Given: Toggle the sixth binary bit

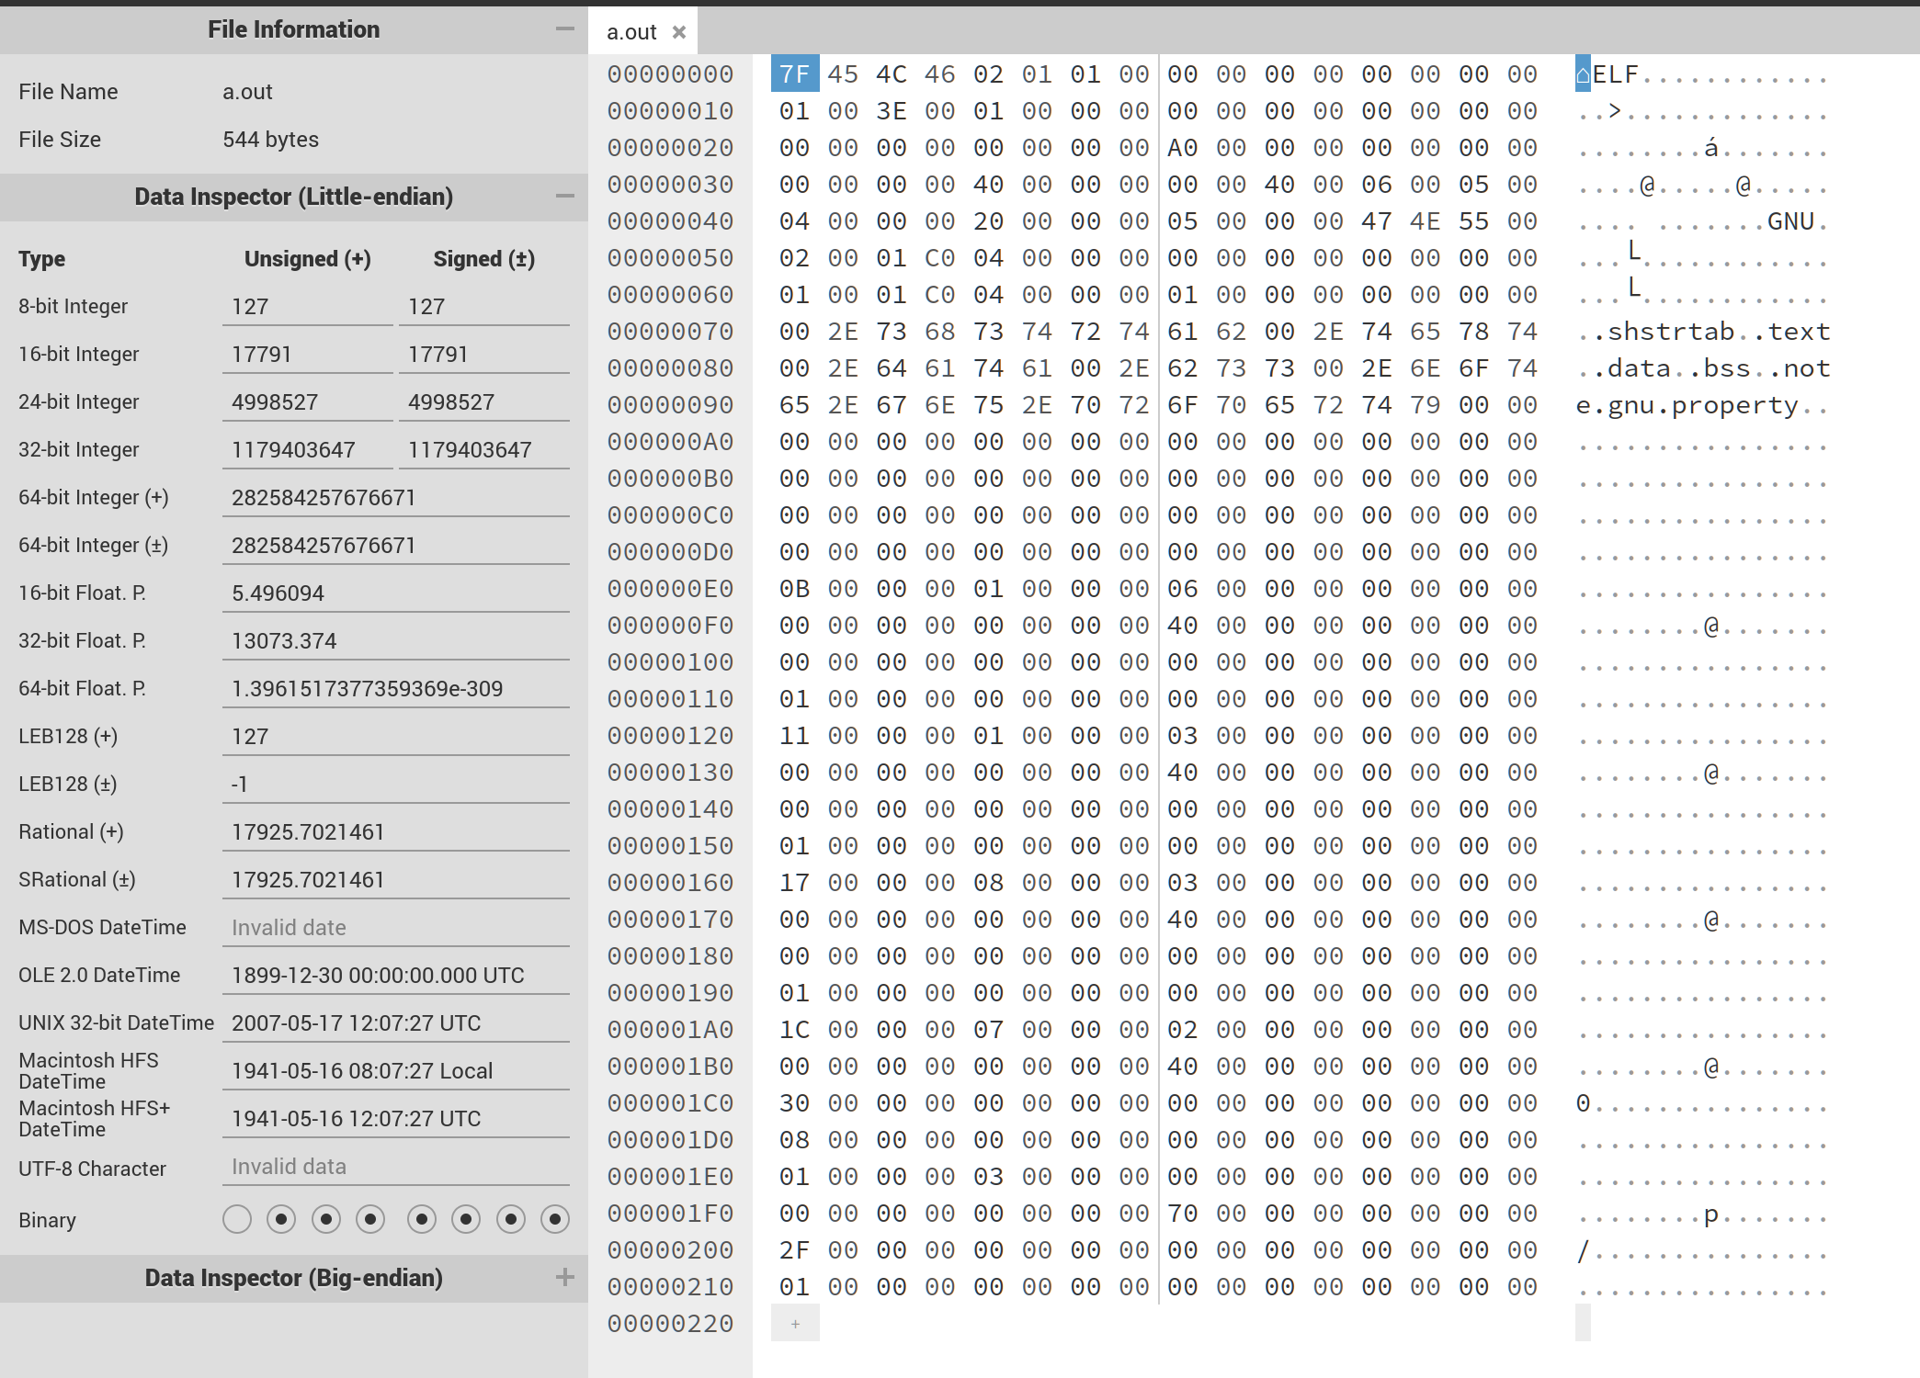Looking at the screenshot, I should point(466,1219).
